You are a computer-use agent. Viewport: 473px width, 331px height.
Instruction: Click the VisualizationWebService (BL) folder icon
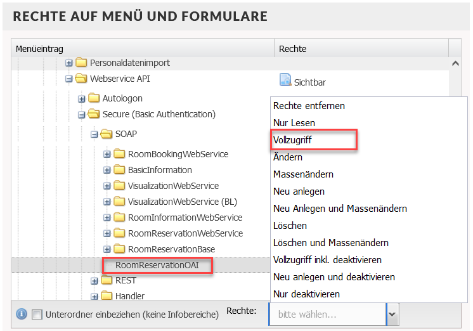(x=119, y=201)
